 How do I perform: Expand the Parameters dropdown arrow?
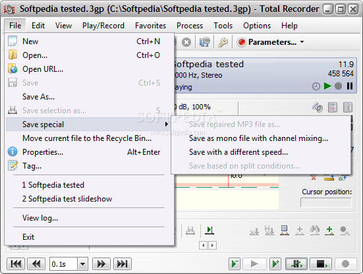click(302, 42)
